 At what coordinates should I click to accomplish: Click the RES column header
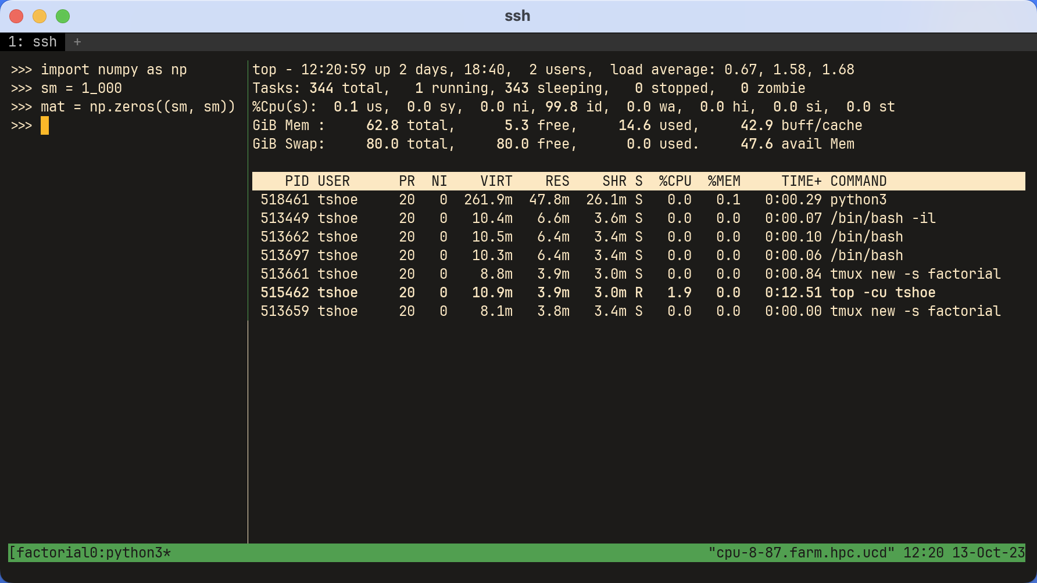pyautogui.click(x=557, y=181)
